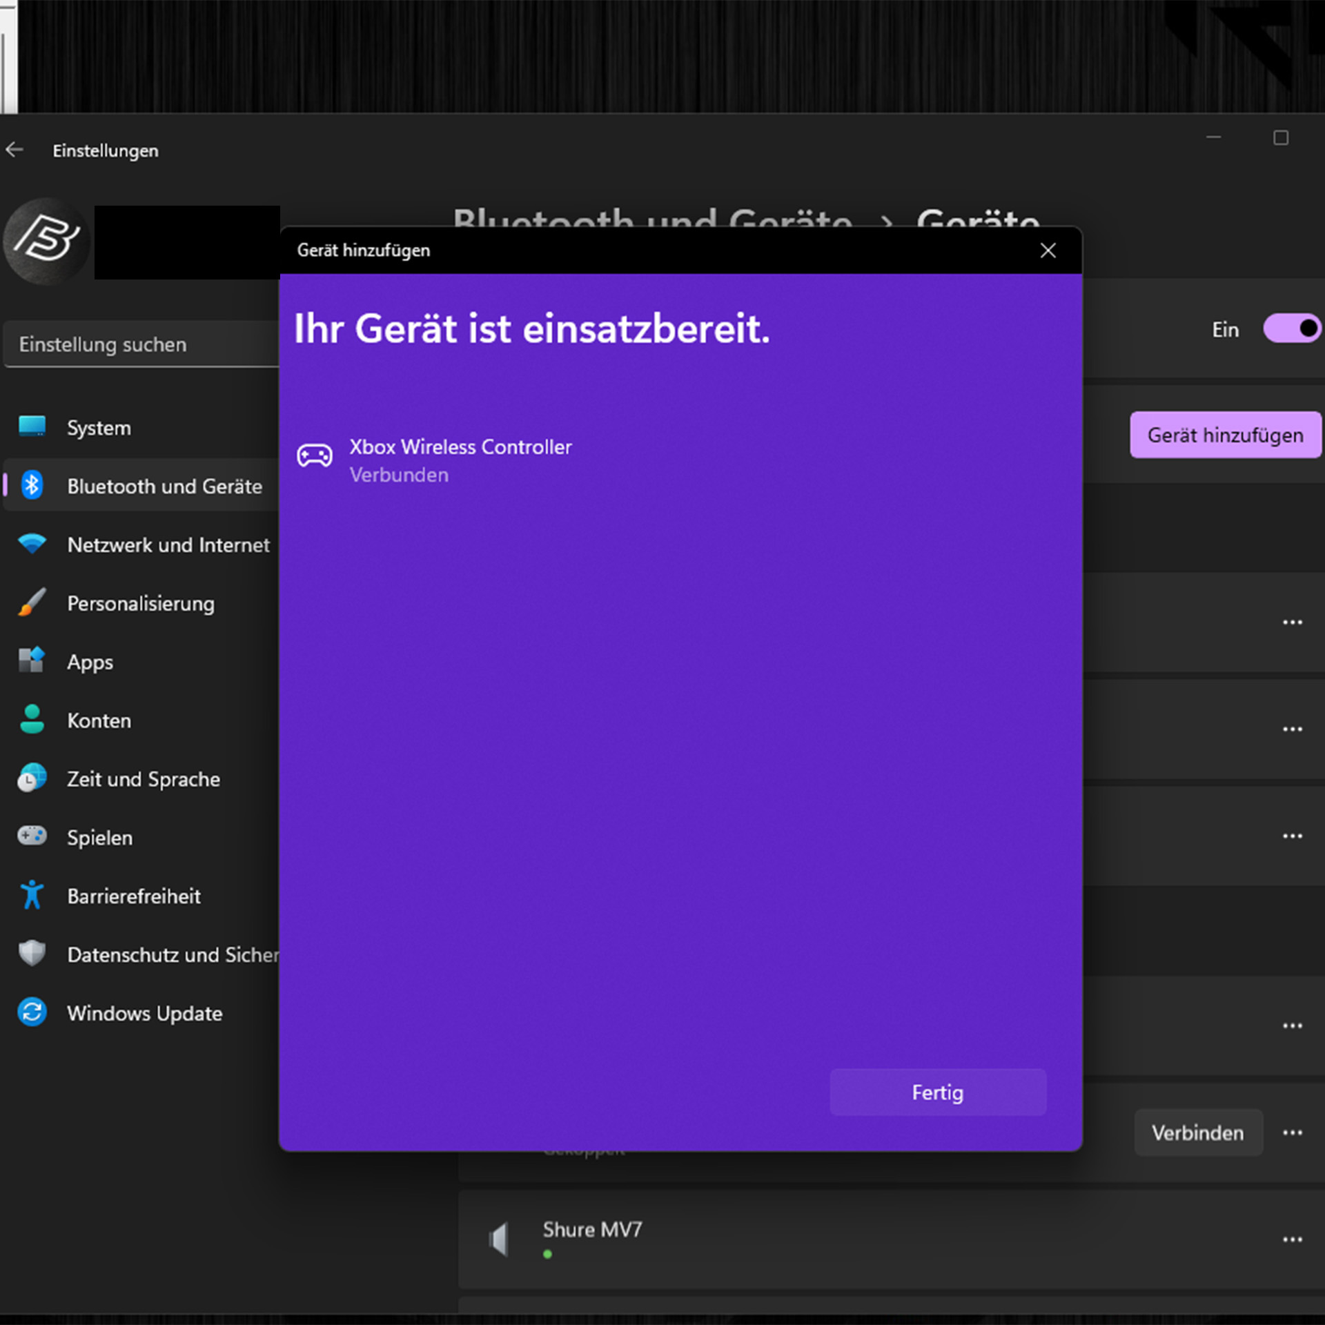Close the Gerät hinzufügen dialog
Viewport: 1325px width, 1325px height.
(x=1048, y=251)
